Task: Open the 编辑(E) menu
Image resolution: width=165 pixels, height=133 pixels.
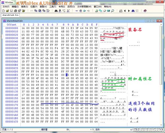Action: click(15, 7)
